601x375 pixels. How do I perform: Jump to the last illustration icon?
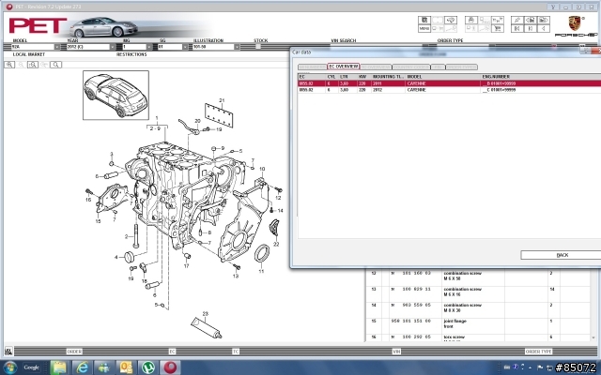[x=530, y=28]
